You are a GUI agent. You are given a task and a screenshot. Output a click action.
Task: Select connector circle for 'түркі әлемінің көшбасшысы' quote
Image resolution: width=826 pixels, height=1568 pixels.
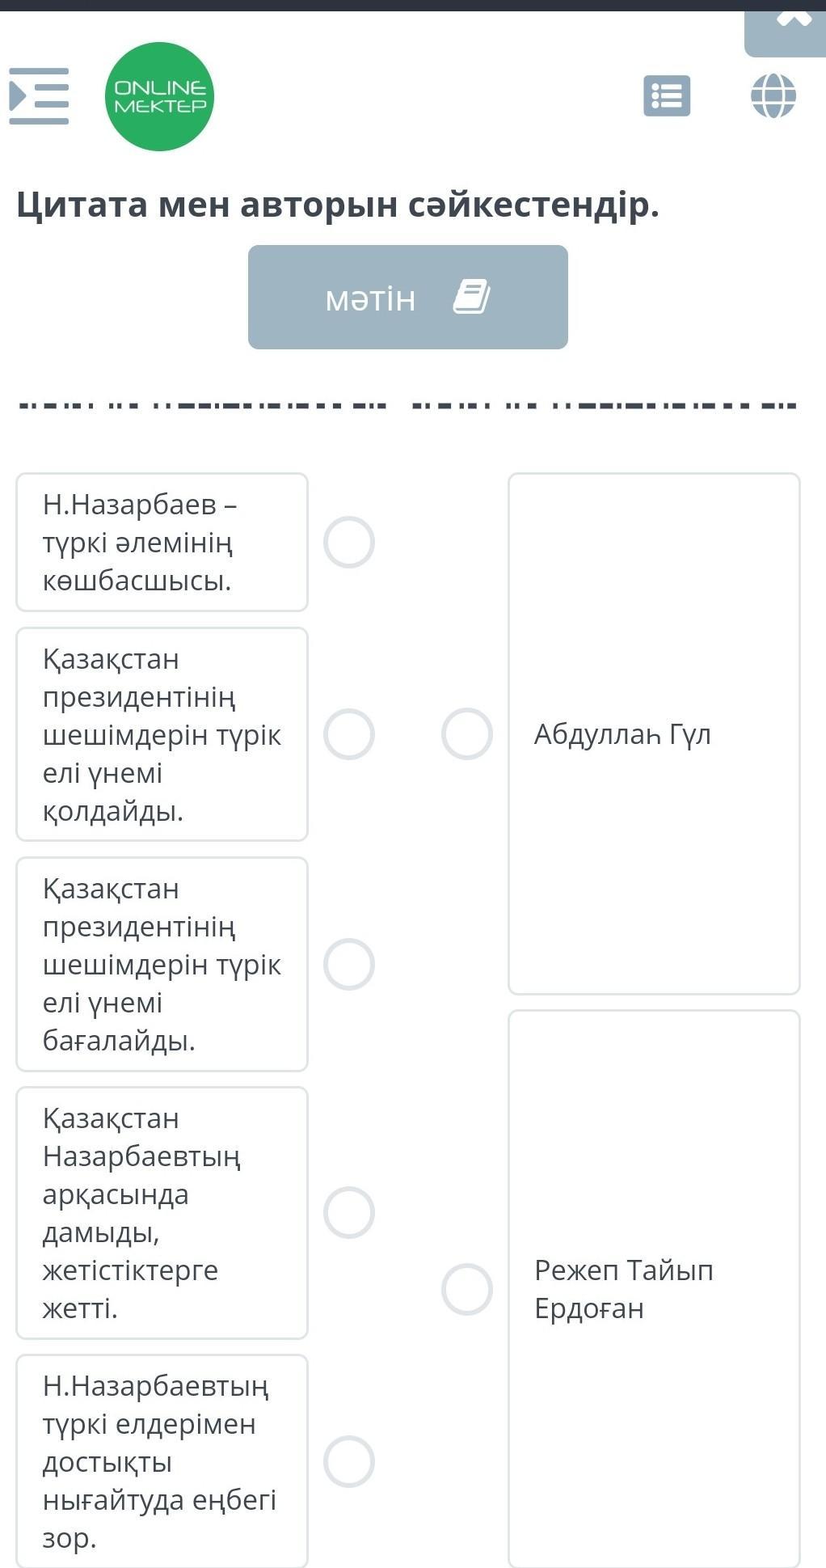[349, 542]
